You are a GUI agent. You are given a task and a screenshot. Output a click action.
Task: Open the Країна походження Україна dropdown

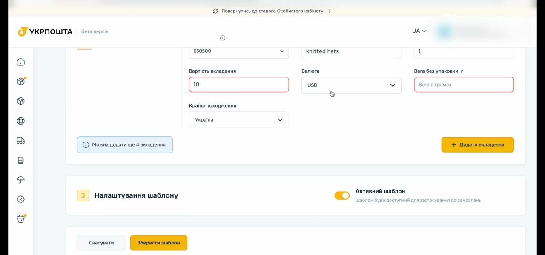click(239, 120)
